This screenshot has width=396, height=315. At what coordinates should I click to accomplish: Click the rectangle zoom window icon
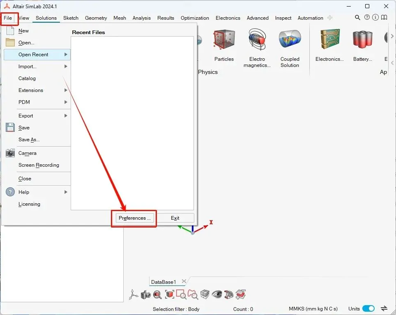[181, 294]
